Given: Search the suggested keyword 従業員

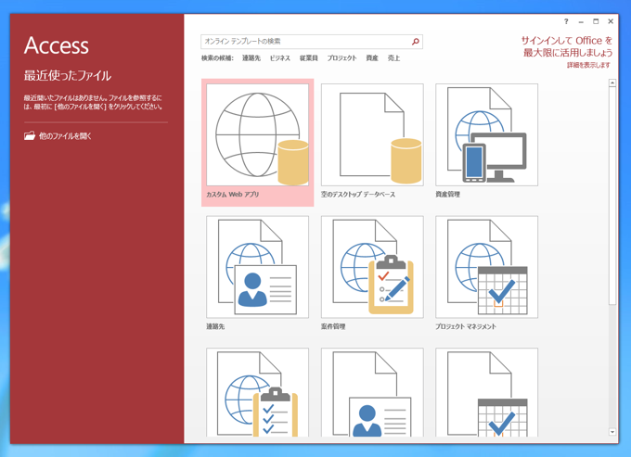Looking at the screenshot, I should tap(309, 58).
